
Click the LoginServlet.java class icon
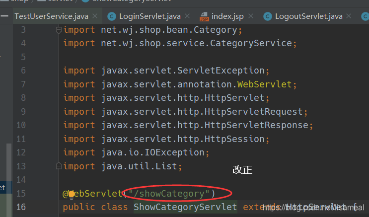point(112,16)
